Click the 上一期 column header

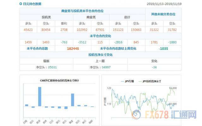point(100,61)
